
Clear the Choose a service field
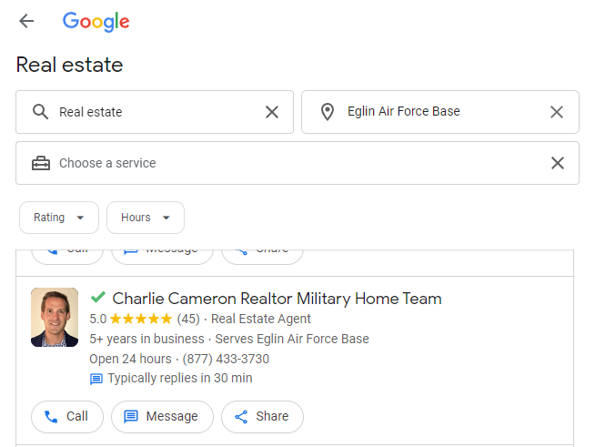(558, 163)
